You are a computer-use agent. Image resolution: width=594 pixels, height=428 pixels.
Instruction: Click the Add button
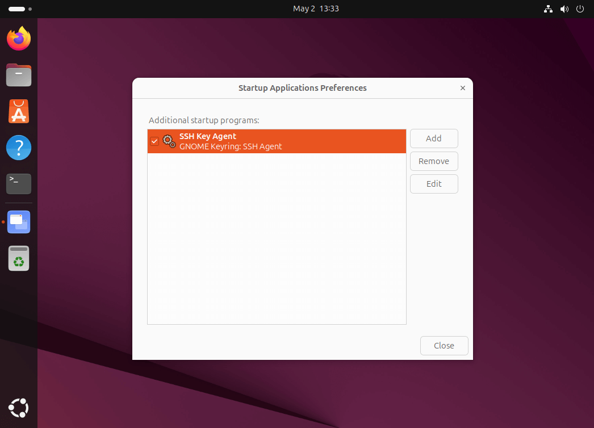[x=434, y=139]
